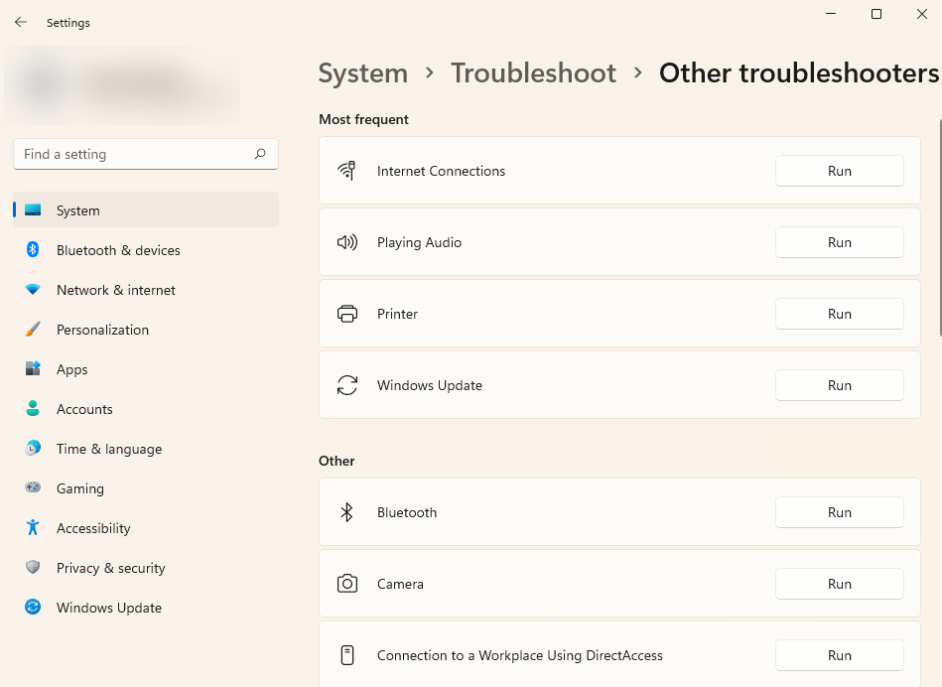Screen dimensions: 942x687
Task: Start the Printer troubleshooter
Action: 839,314
